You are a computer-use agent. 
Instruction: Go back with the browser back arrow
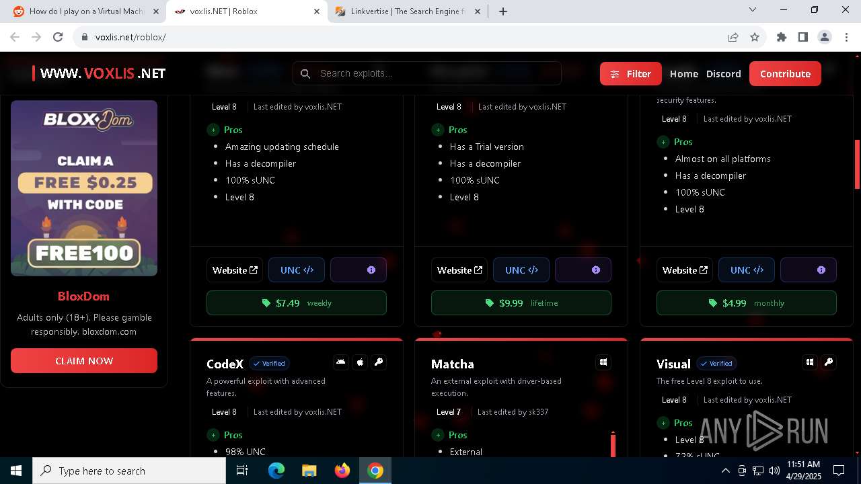(x=15, y=37)
